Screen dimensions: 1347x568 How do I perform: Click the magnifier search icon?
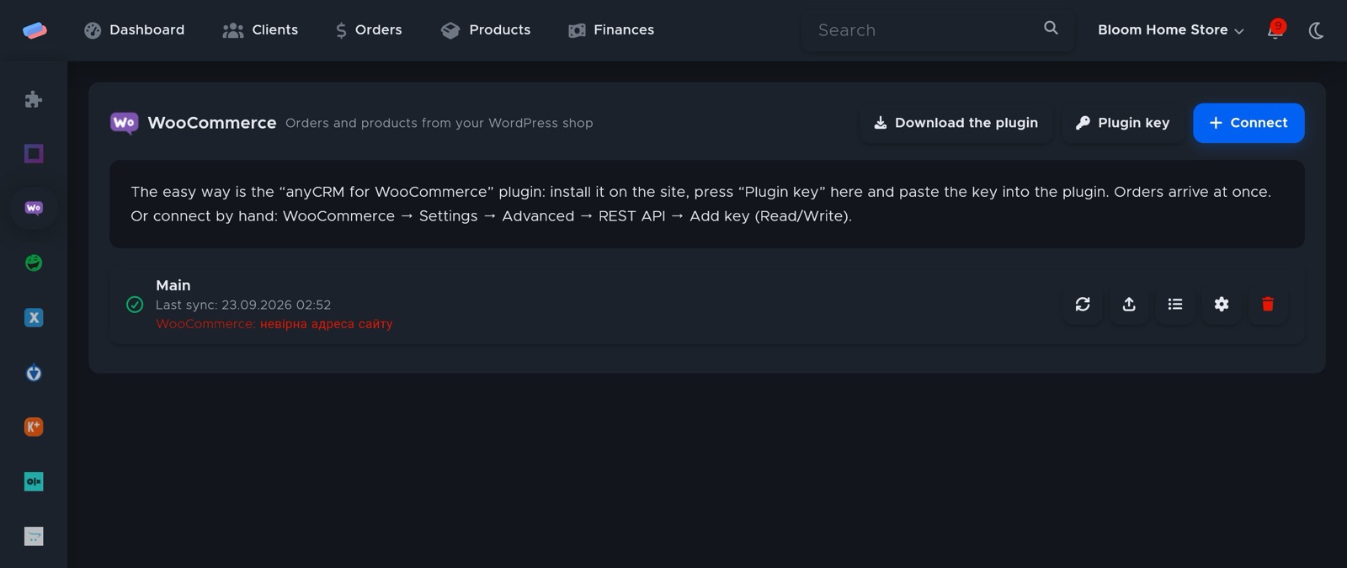[1051, 28]
